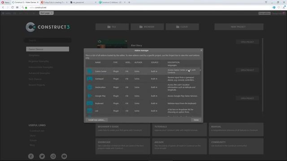Click the NEW PROJECT button
The width and height of the screenshot is (287, 161).
[x=239, y=27]
